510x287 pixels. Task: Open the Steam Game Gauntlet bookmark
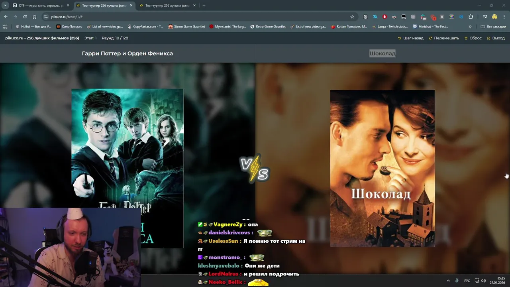coord(186,27)
